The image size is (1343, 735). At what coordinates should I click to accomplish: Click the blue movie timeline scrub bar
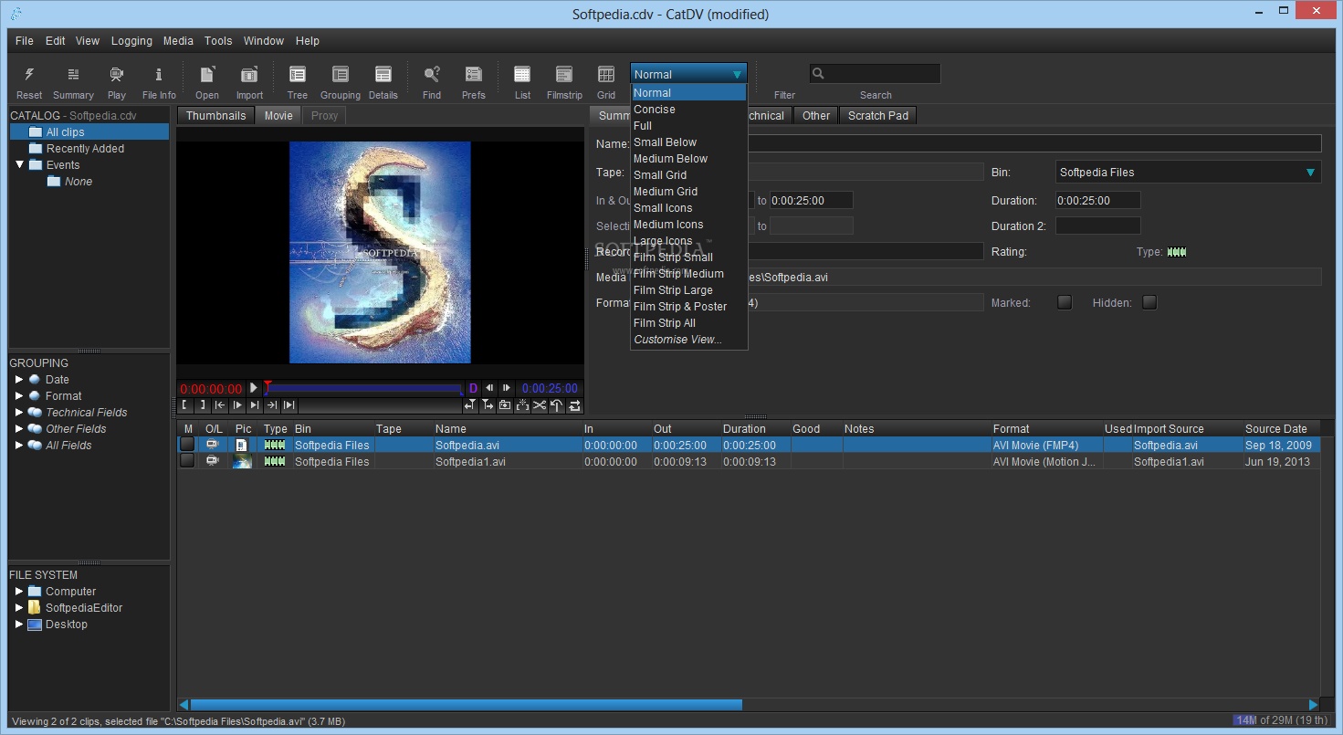point(363,388)
